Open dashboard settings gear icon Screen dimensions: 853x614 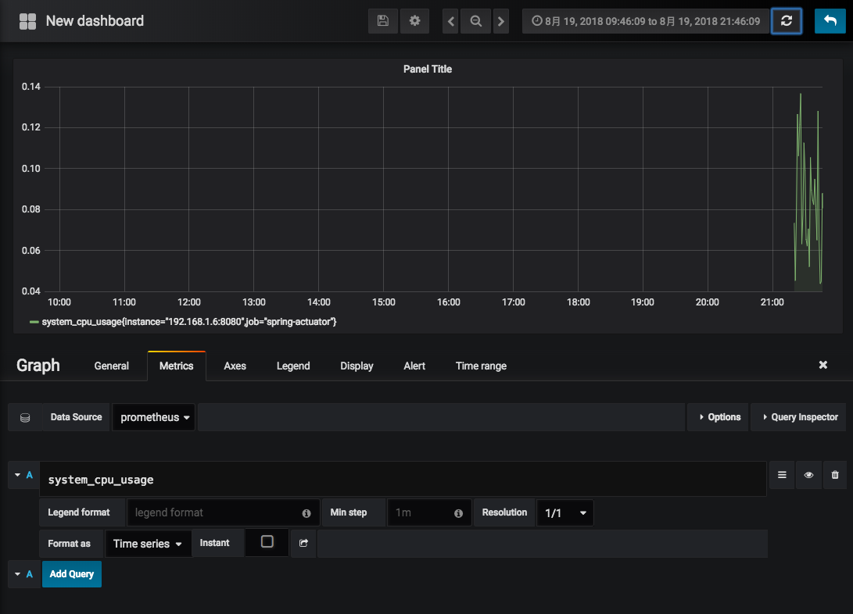pyautogui.click(x=414, y=21)
